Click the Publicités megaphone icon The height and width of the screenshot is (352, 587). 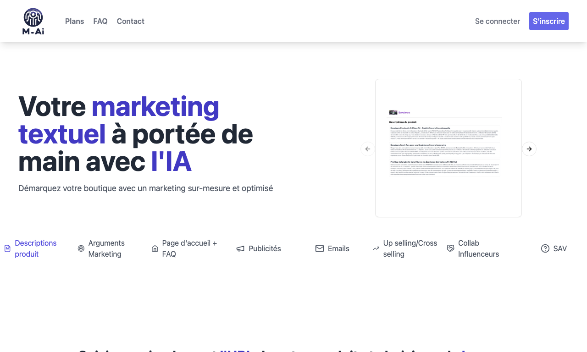click(x=240, y=248)
